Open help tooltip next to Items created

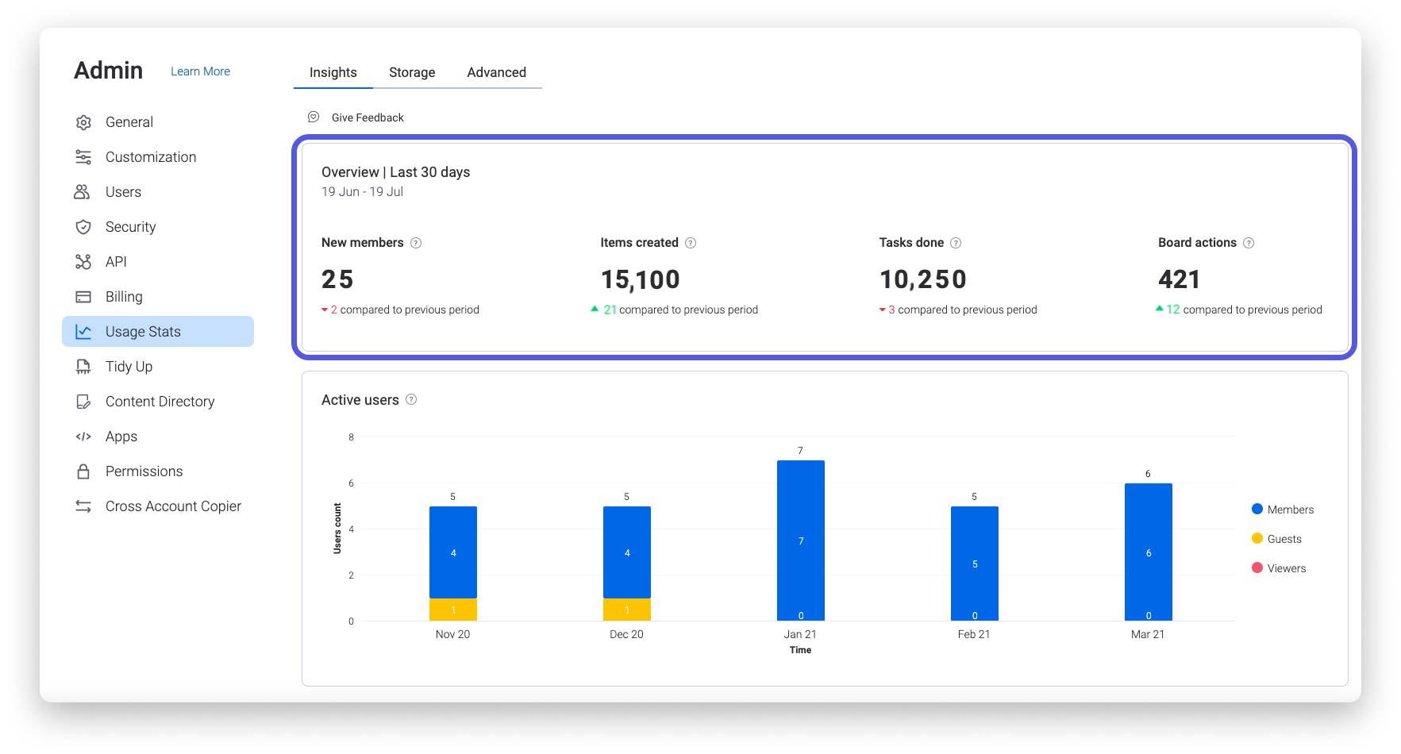click(691, 243)
